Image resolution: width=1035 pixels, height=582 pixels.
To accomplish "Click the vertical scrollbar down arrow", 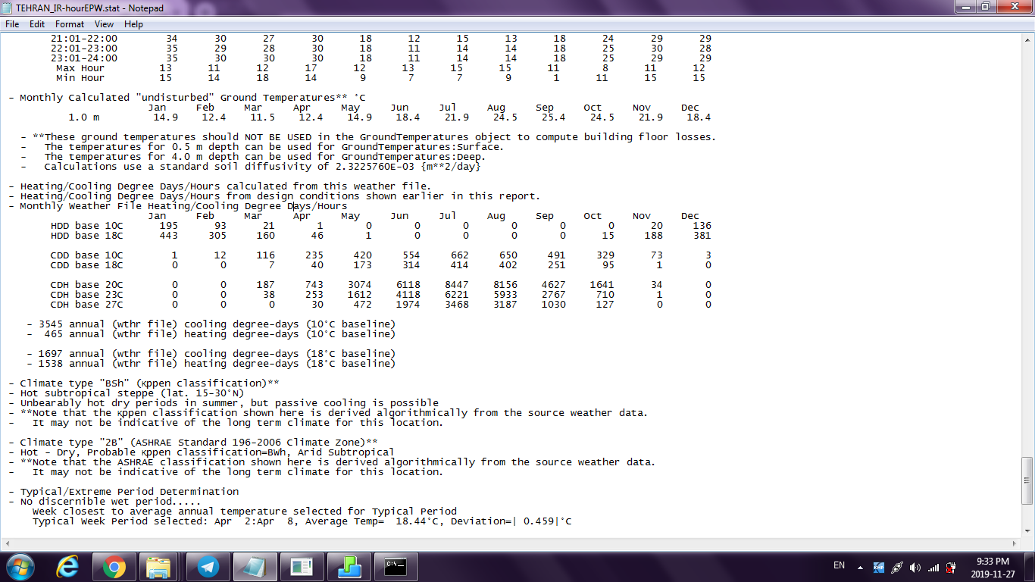I will point(1028,531).
